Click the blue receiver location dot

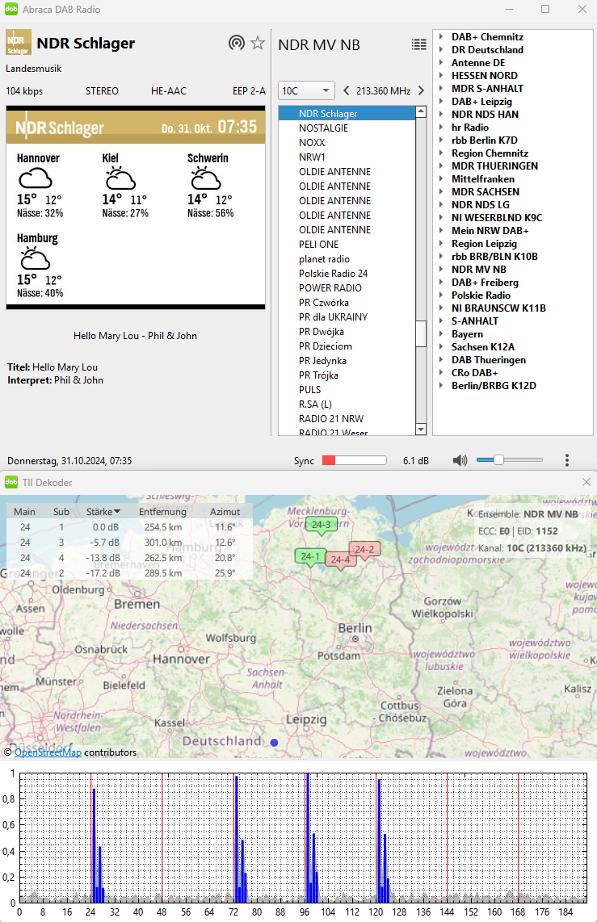point(274,743)
